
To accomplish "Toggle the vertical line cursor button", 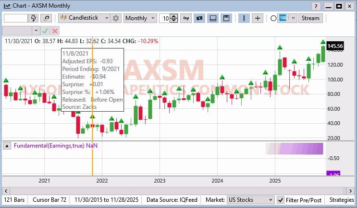I will coord(244,18).
